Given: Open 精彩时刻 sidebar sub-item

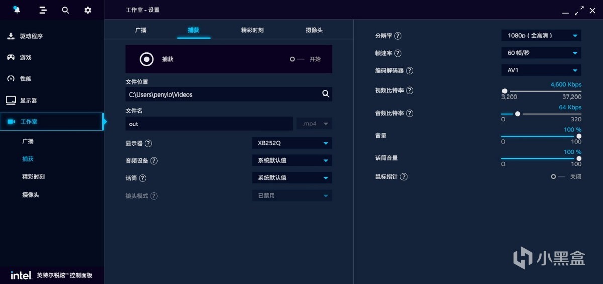Looking at the screenshot, I should click(x=33, y=177).
